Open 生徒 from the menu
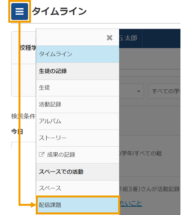183x215 pixels. point(78,88)
